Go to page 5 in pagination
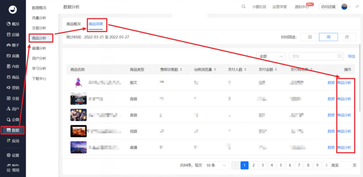This screenshot has width=363, height=177. point(281,165)
